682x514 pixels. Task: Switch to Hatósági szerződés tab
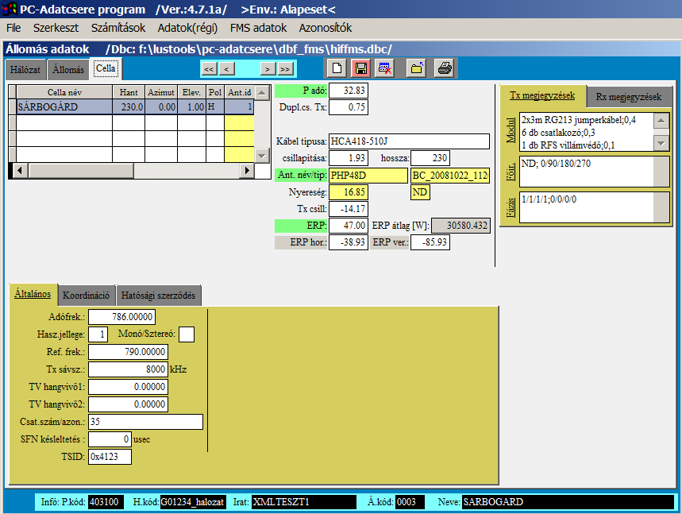(158, 296)
